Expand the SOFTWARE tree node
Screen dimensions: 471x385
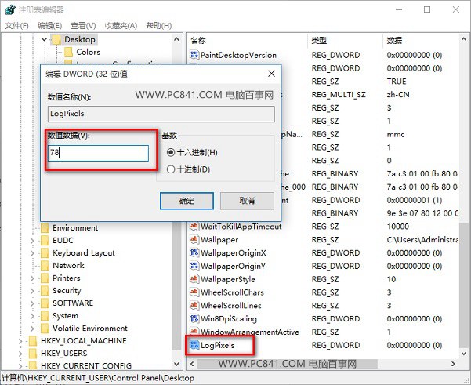(32, 303)
